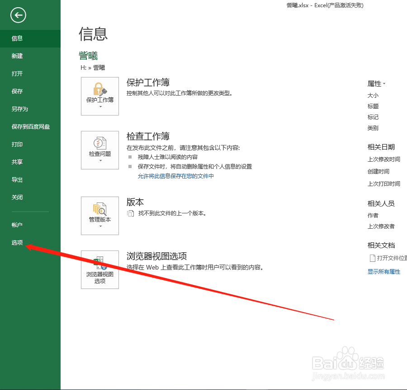407x390 pixels.
Task: Click the 显示所有属性 link
Action: 384,272
